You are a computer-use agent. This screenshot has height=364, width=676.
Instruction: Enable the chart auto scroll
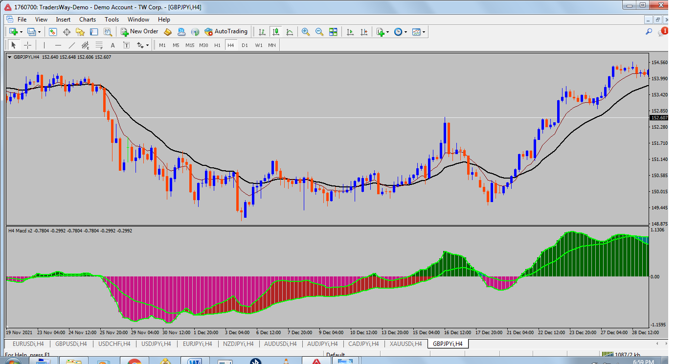point(350,32)
